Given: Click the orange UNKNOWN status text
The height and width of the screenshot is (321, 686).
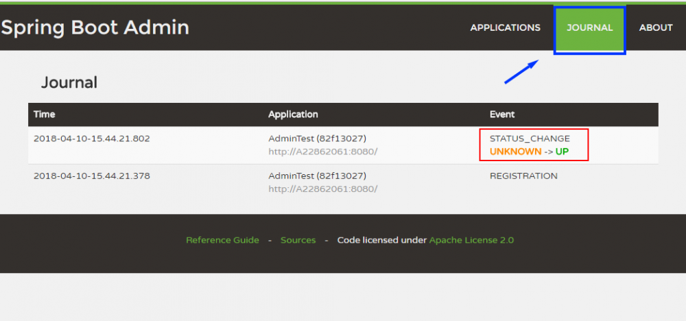Looking at the screenshot, I should click(515, 152).
